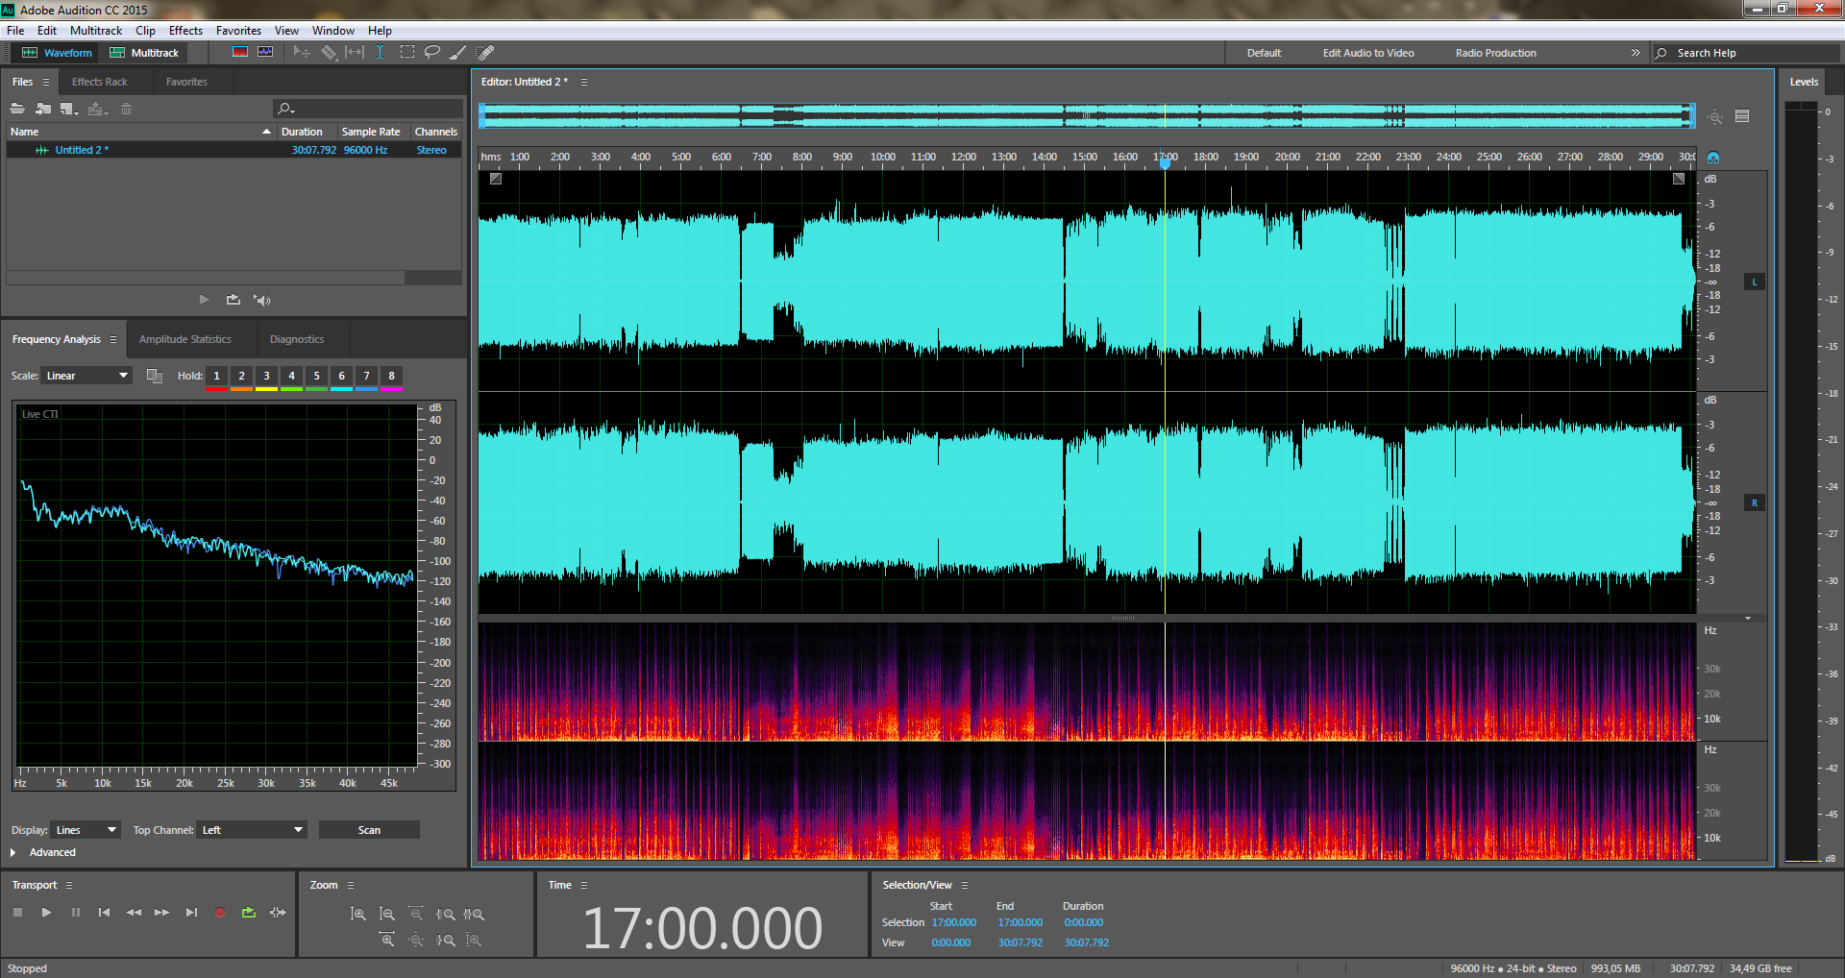The height and width of the screenshot is (978, 1845).
Task: Toggle Spectral Frequency Display button
Action: pos(240,52)
